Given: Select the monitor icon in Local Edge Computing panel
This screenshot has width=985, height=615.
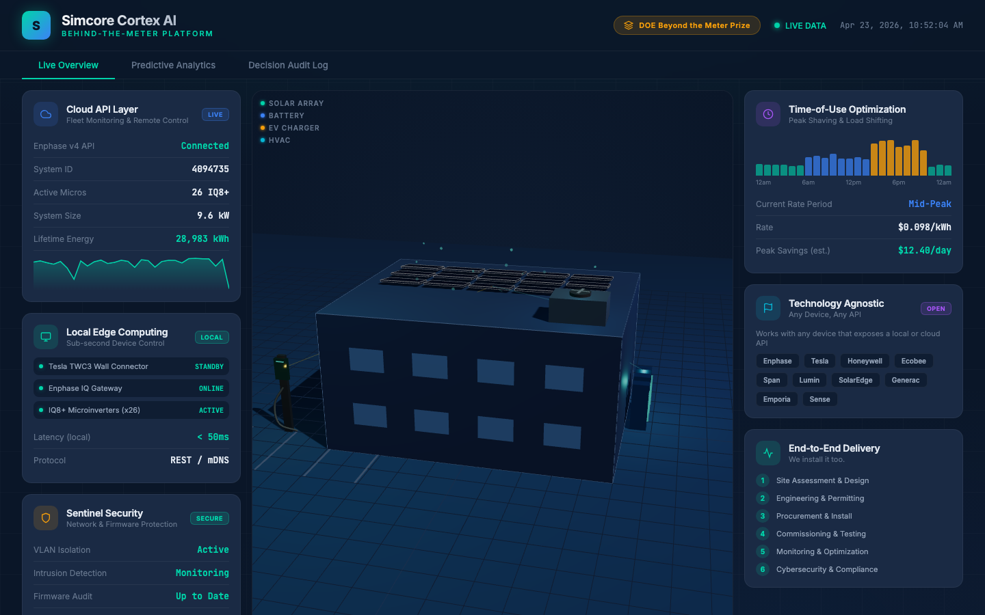Looking at the screenshot, I should [x=45, y=337].
